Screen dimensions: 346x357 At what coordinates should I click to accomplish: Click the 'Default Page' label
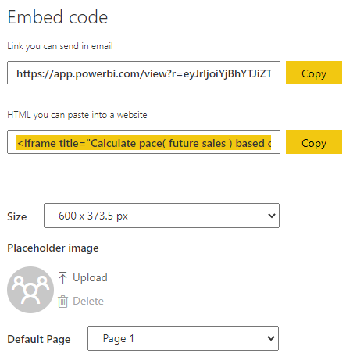[39, 339]
